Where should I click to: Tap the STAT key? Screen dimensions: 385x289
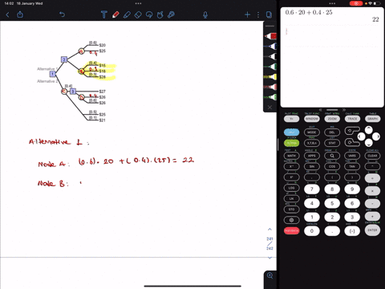(332, 143)
